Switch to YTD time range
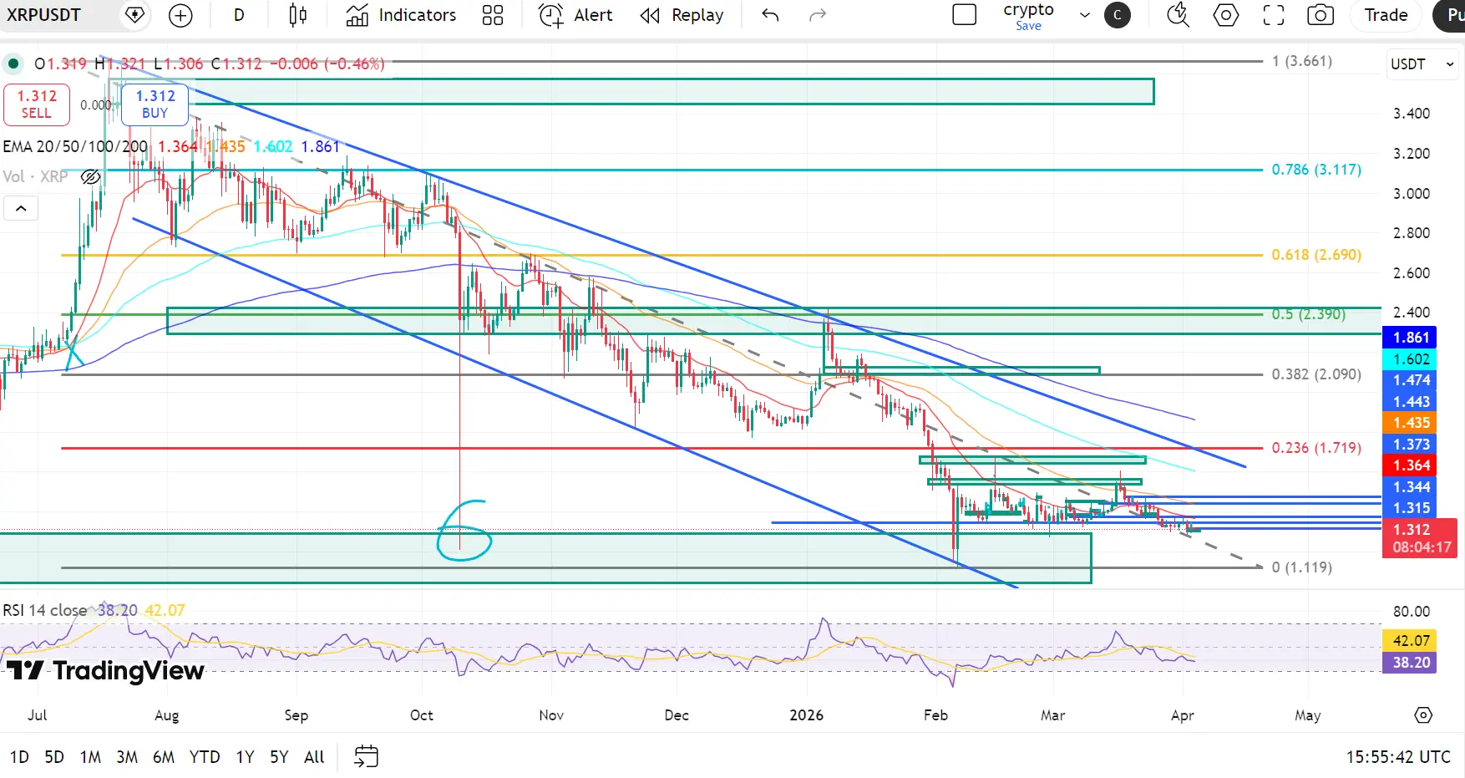 click(x=205, y=757)
